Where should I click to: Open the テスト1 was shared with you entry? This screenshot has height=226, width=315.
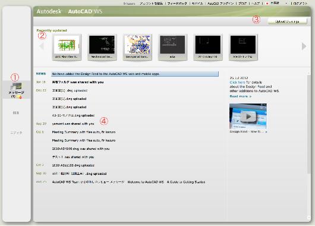point(73,157)
